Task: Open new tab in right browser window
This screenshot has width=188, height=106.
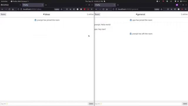Action: point(118,5)
